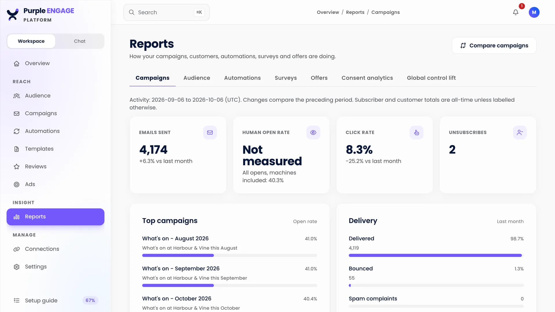Click the Automations refresh icon in sidebar
The image size is (555, 312).
(16, 131)
